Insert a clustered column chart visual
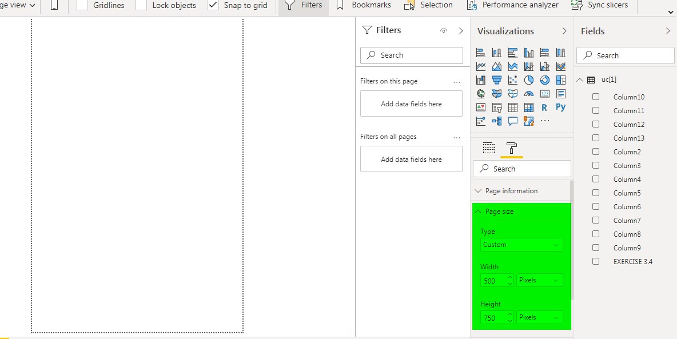The image size is (677, 339). click(528, 53)
